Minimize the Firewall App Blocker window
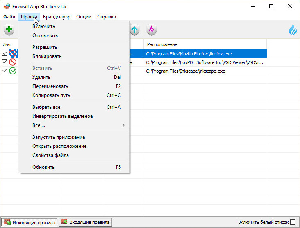 [x=253, y=6]
